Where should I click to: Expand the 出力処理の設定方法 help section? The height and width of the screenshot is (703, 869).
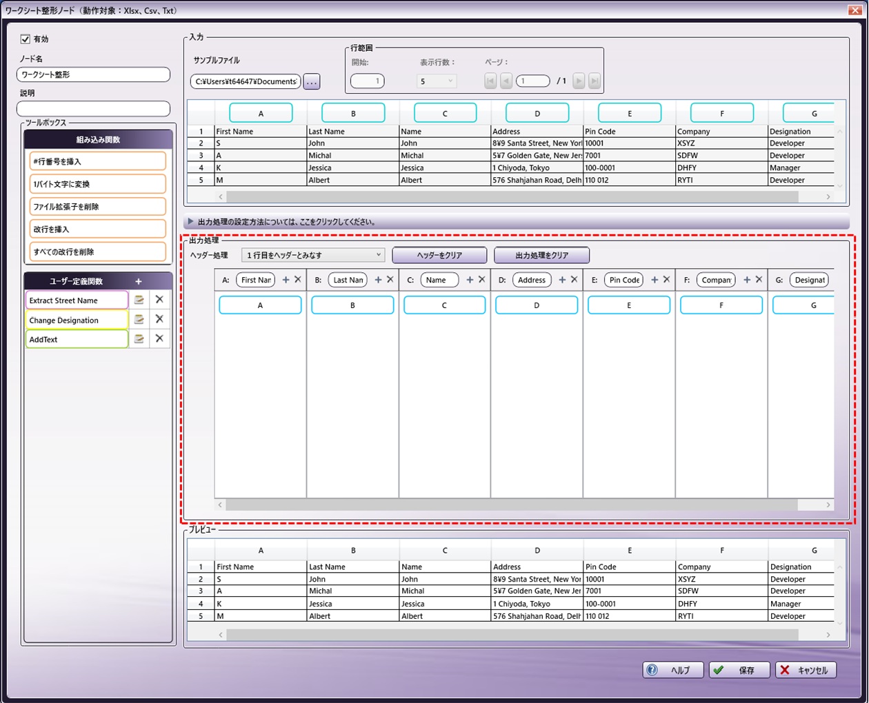click(x=517, y=222)
